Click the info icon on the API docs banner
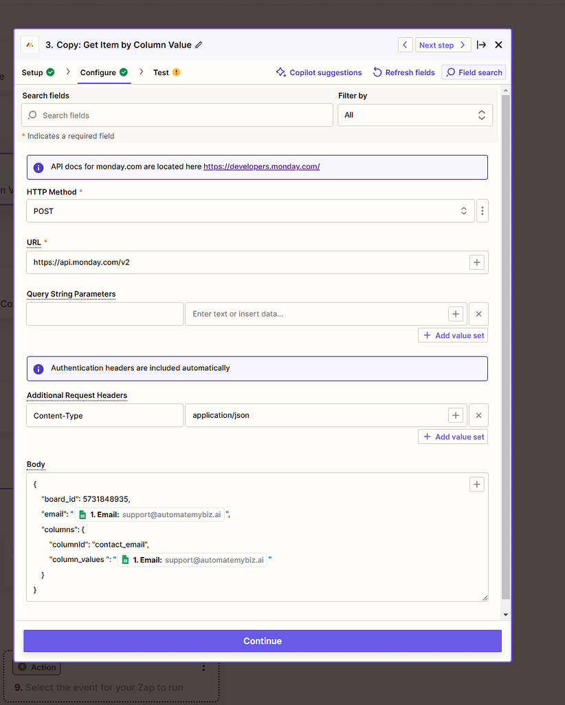Viewport: 565px width, 705px height. click(x=38, y=167)
